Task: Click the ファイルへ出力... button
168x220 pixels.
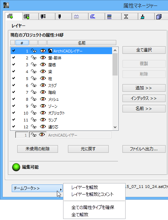Action: (144, 149)
